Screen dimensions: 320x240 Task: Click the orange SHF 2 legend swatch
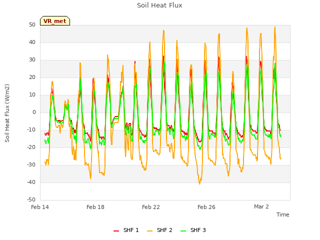pos(149,230)
